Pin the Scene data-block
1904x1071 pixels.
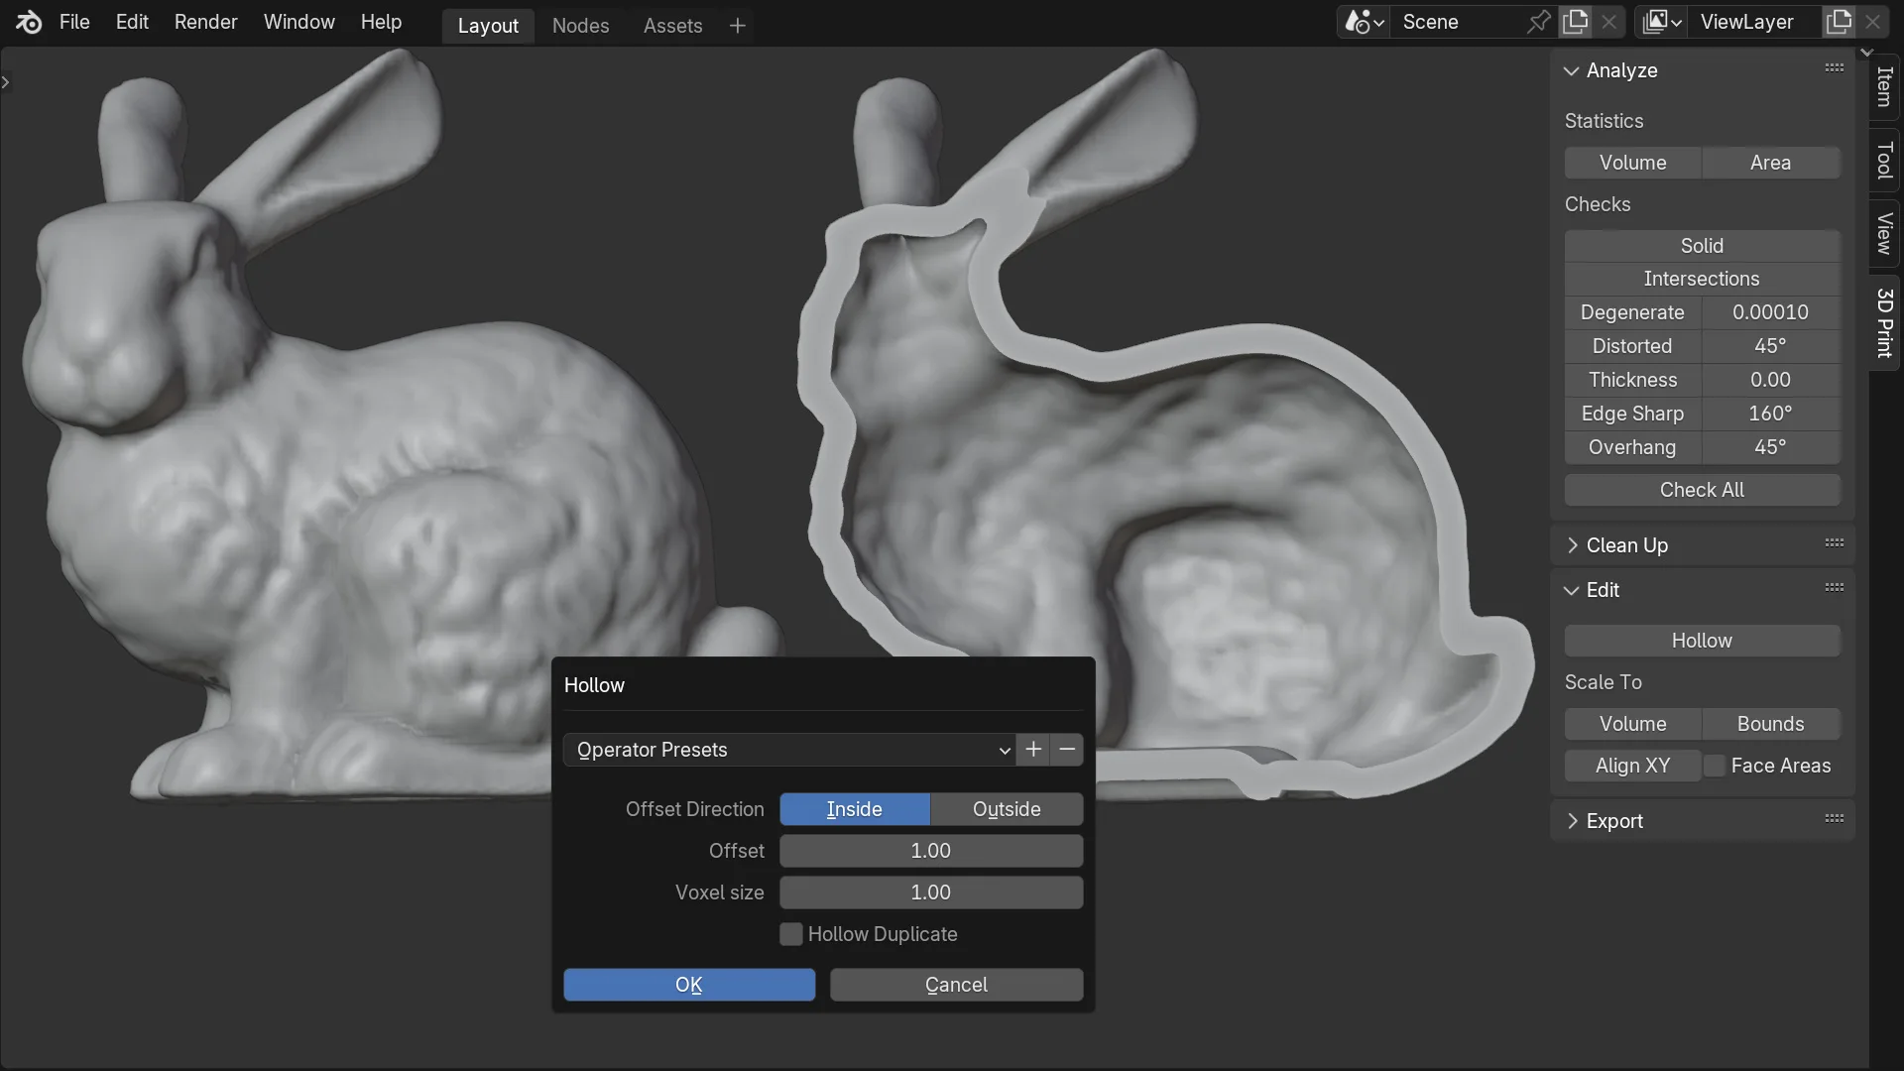[x=1537, y=21]
